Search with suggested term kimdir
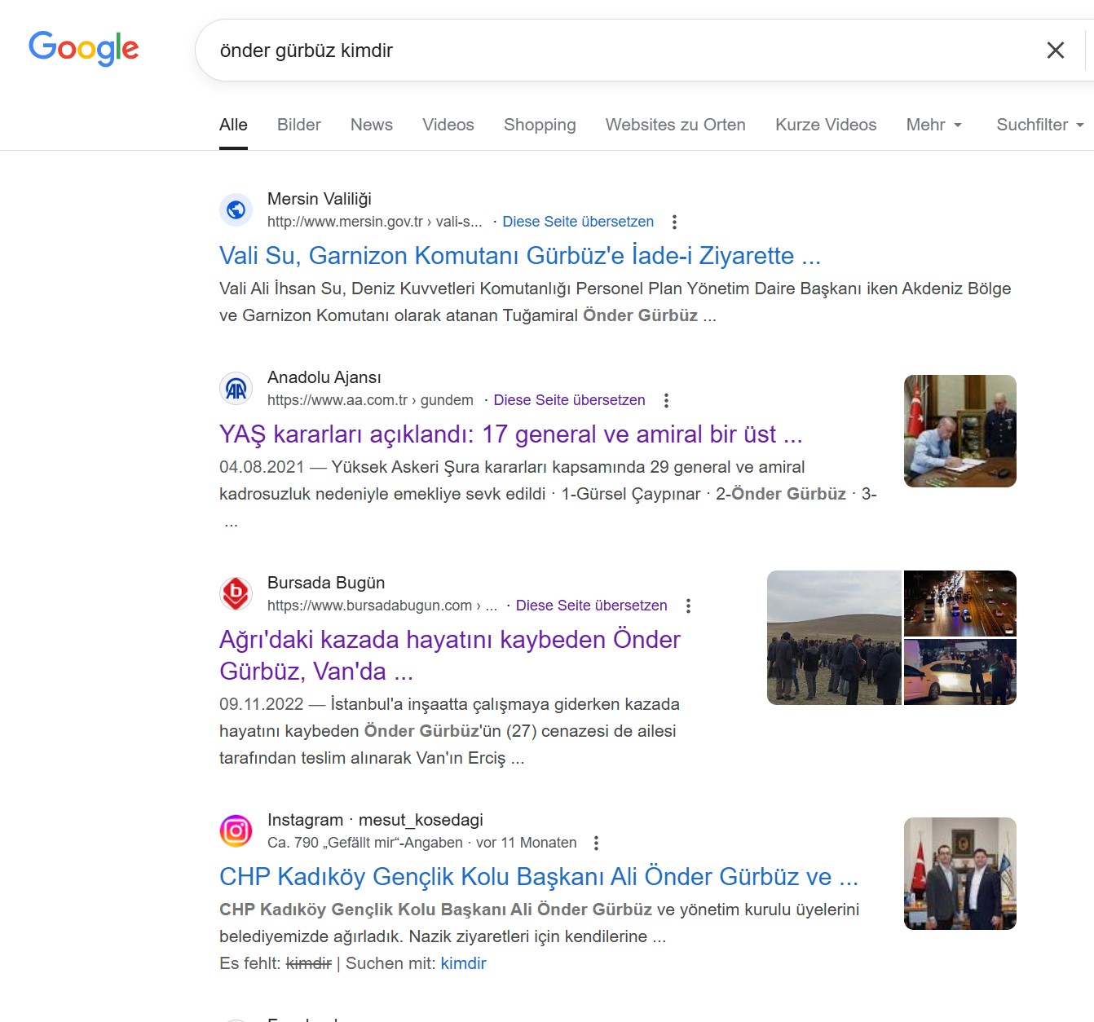This screenshot has width=1094, height=1022. pos(463,963)
